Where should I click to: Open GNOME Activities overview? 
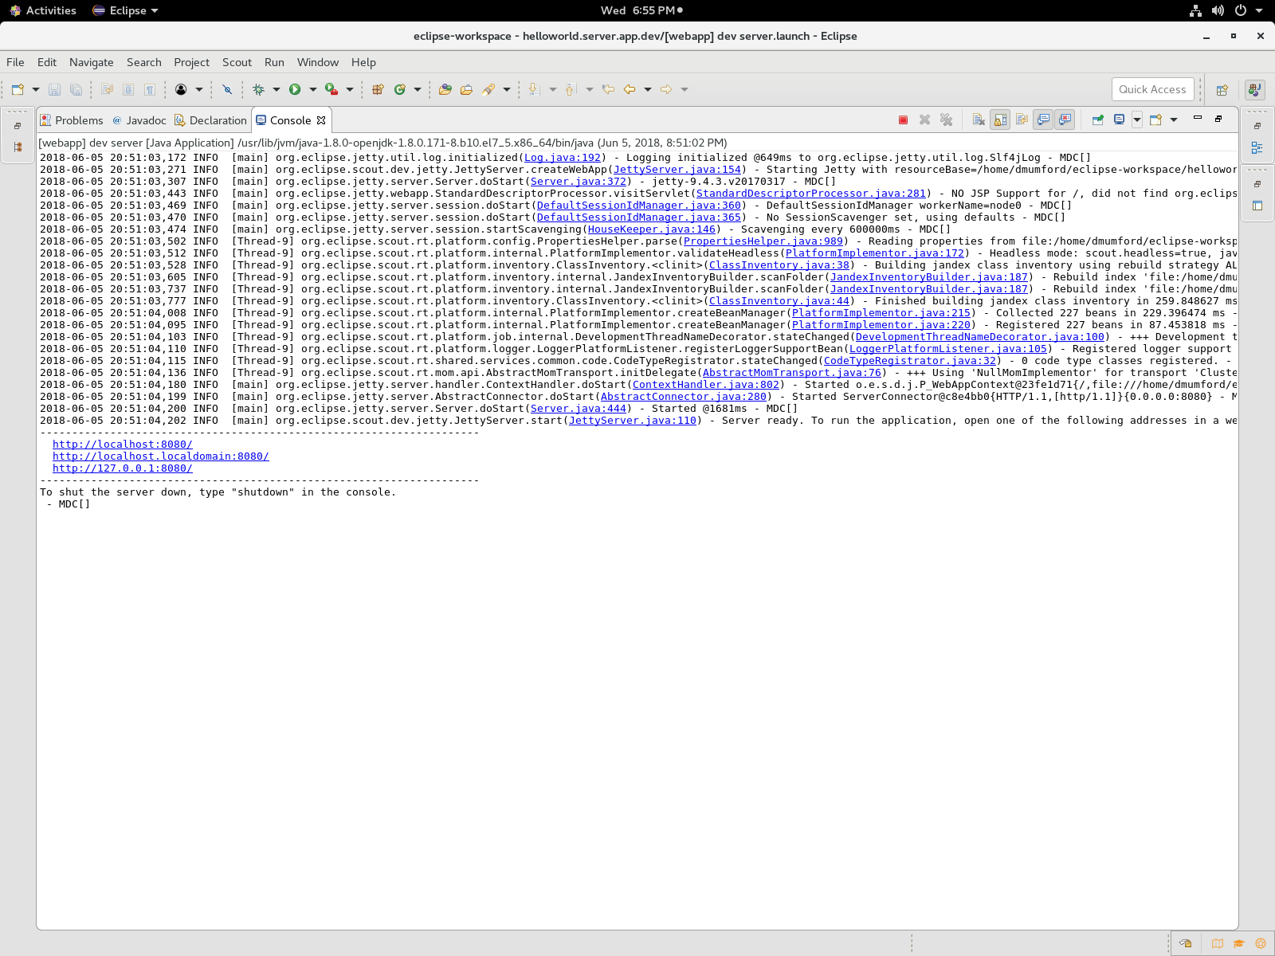point(43,10)
